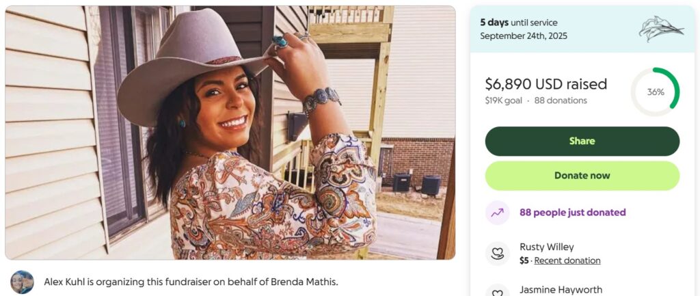Click the "88 people just donated" text

572,213
